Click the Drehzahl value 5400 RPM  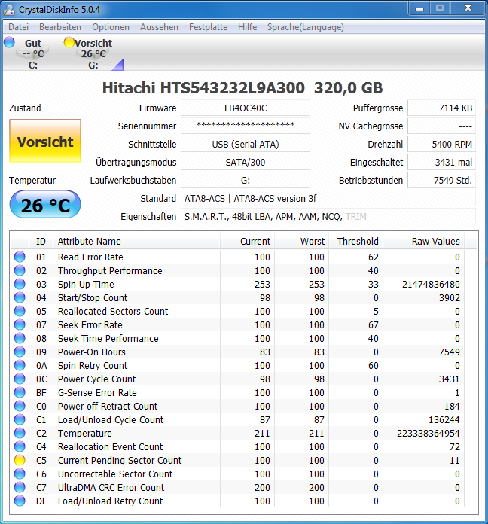[x=441, y=144]
